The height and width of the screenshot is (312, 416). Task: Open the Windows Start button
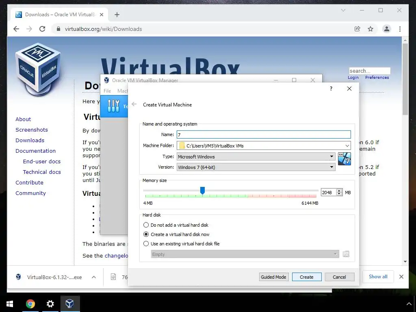click(x=10, y=304)
